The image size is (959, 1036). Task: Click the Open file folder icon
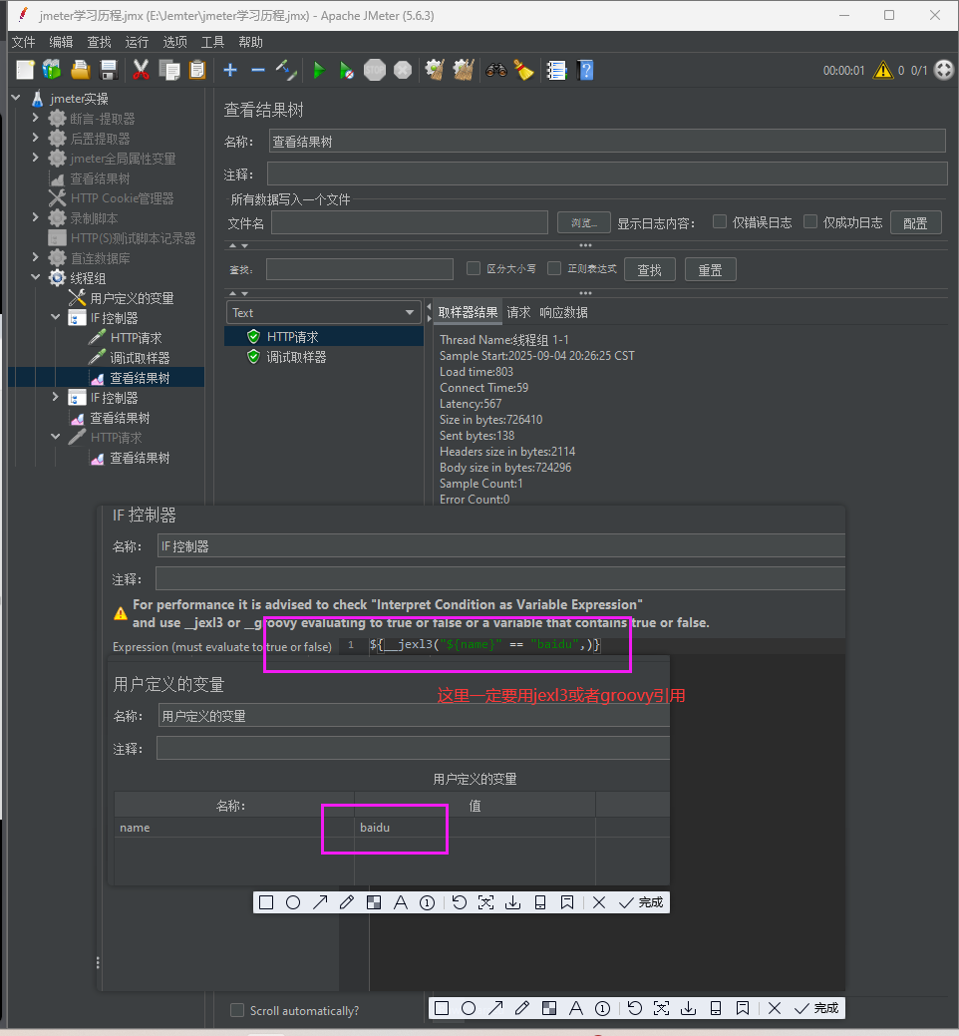pyautogui.click(x=81, y=70)
